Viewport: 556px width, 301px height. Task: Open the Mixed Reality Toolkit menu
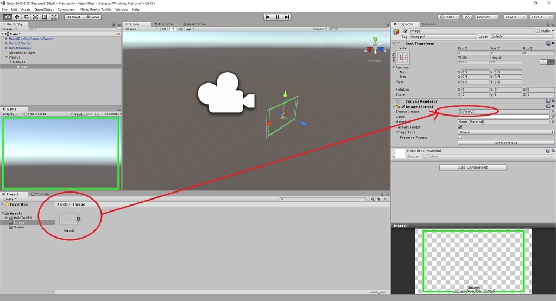95,10
